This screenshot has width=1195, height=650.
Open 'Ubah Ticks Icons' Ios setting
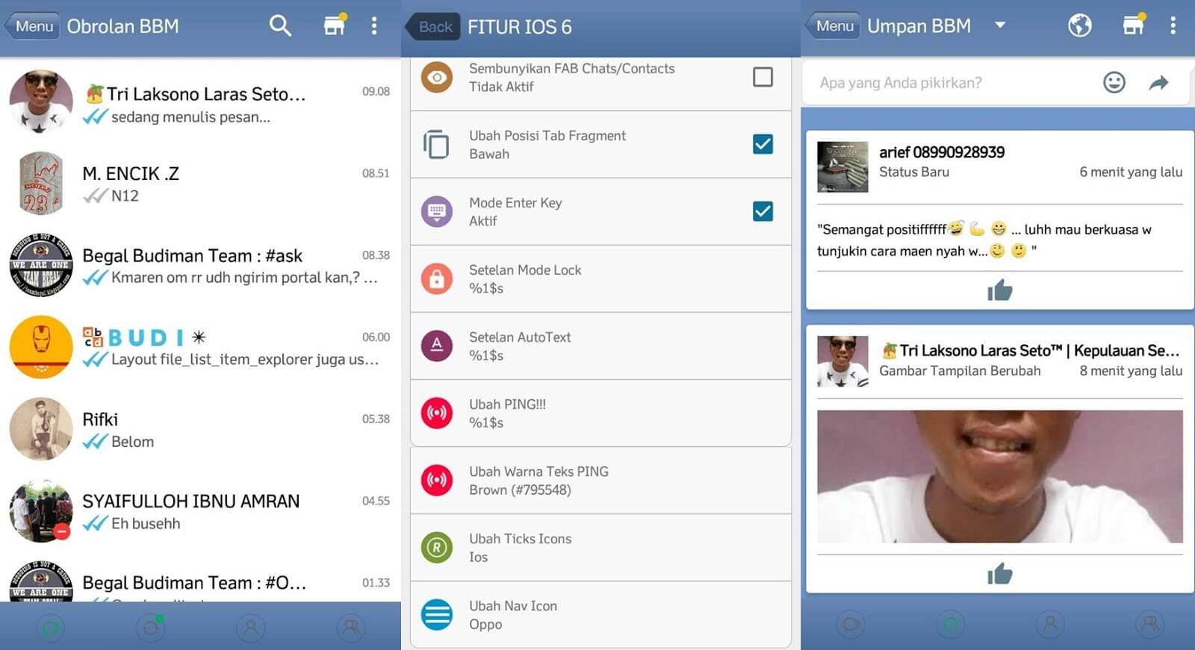[x=600, y=547]
